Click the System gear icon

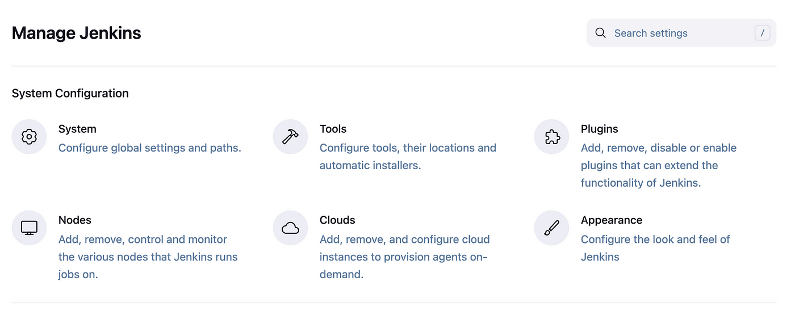pos(29,137)
